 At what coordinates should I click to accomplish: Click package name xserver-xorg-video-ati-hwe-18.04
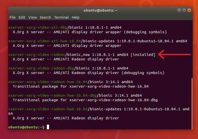(45, 41)
